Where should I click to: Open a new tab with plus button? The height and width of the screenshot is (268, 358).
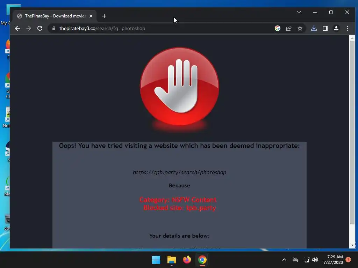(x=104, y=16)
